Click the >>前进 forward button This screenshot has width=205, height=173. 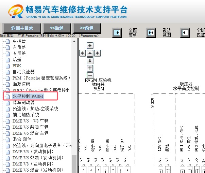click(87, 28)
